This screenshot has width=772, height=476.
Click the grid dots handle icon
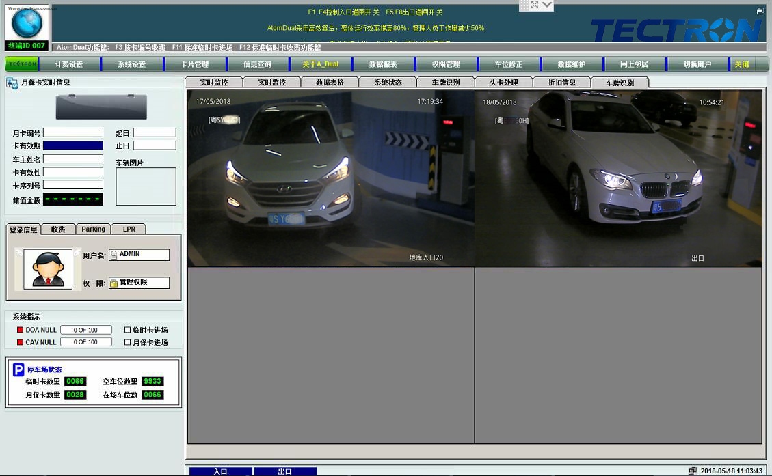point(524,5)
